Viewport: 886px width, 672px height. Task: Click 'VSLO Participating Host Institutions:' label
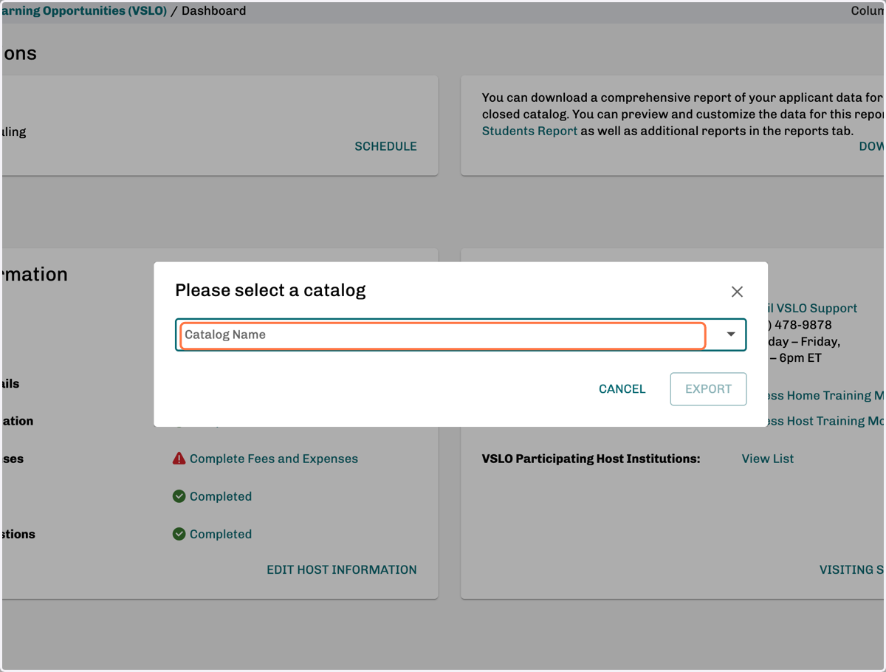click(591, 459)
